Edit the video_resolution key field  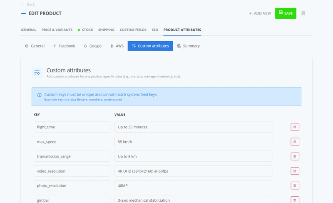[72, 171]
